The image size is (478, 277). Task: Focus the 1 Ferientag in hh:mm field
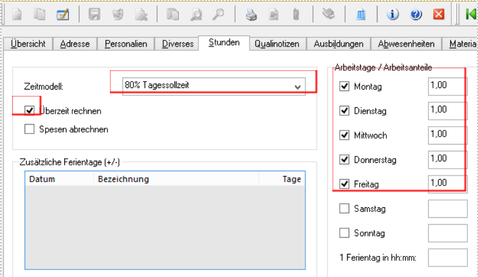tap(448, 258)
